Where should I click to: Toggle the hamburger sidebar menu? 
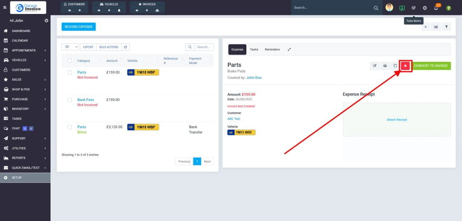(5, 7)
